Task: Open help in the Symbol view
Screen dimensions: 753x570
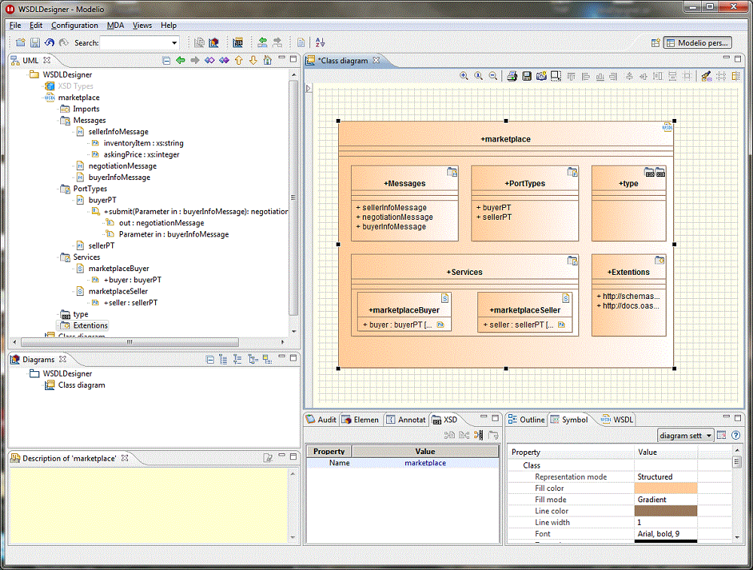Action: (736, 435)
